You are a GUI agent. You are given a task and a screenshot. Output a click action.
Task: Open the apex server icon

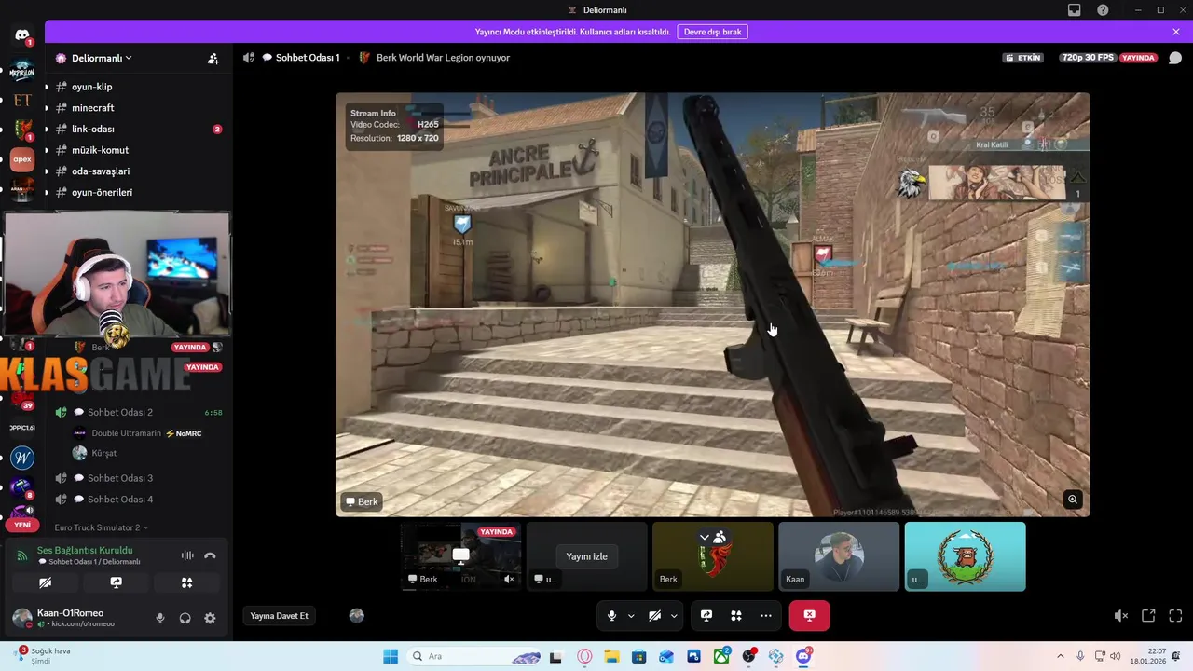[x=22, y=159]
